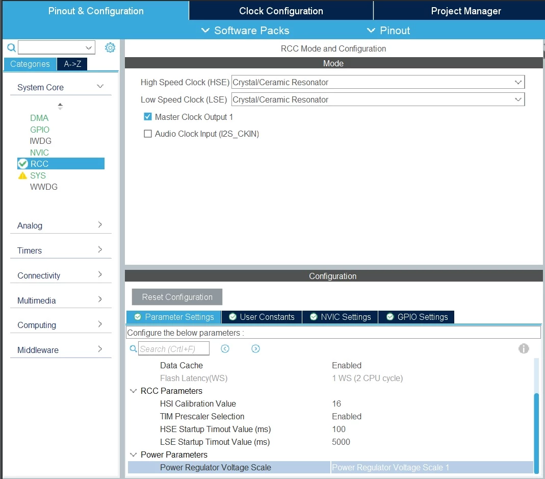This screenshot has height=479, width=545.
Task: Open the gear settings icon beside search
Action: tap(110, 47)
